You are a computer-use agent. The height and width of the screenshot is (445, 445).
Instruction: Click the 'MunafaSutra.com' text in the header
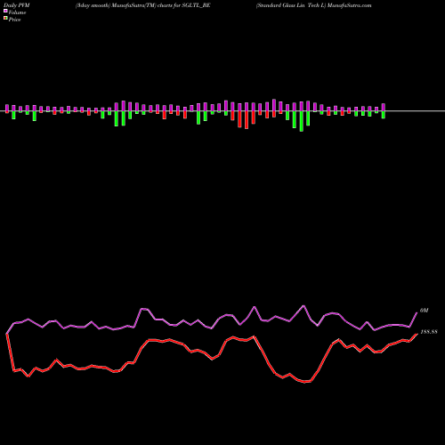click(x=350, y=5)
